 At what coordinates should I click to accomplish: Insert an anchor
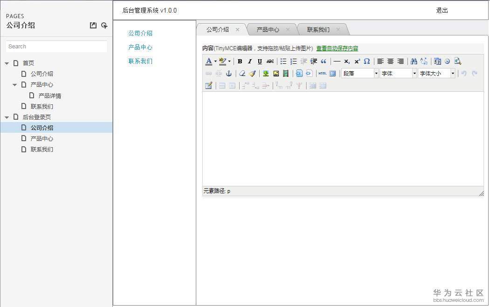[229, 74]
